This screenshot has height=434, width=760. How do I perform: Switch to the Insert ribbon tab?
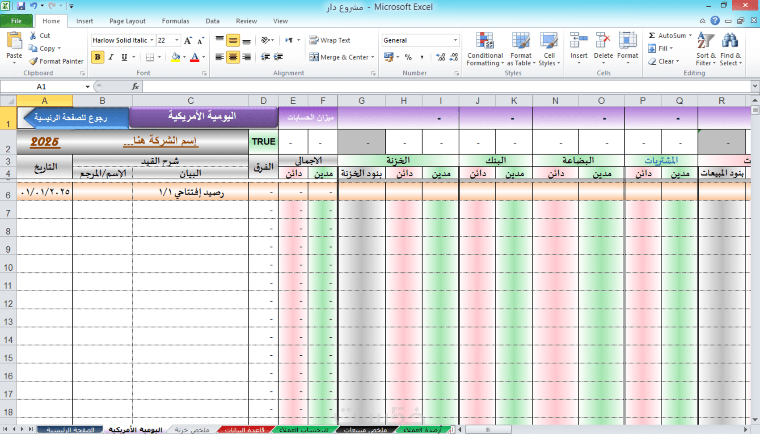point(84,21)
